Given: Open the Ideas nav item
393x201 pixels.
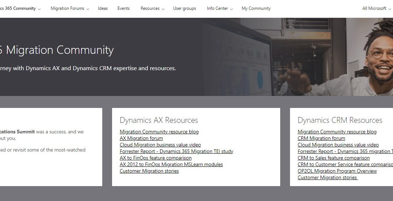Looking at the screenshot, I should [x=103, y=8].
